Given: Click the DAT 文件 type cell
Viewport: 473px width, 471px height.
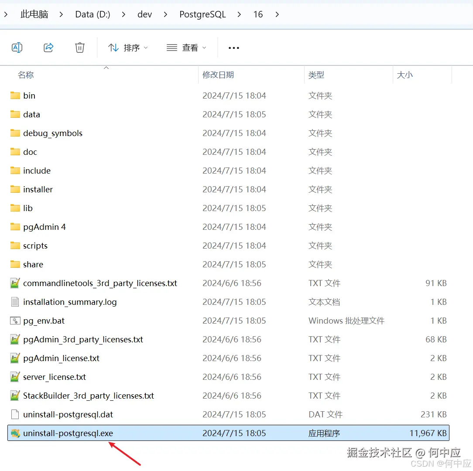Looking at the screenshot, I should pos(325,414).
